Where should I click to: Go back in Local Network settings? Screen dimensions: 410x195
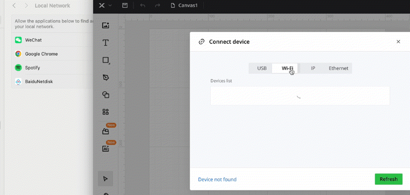[x=14, y=6]
